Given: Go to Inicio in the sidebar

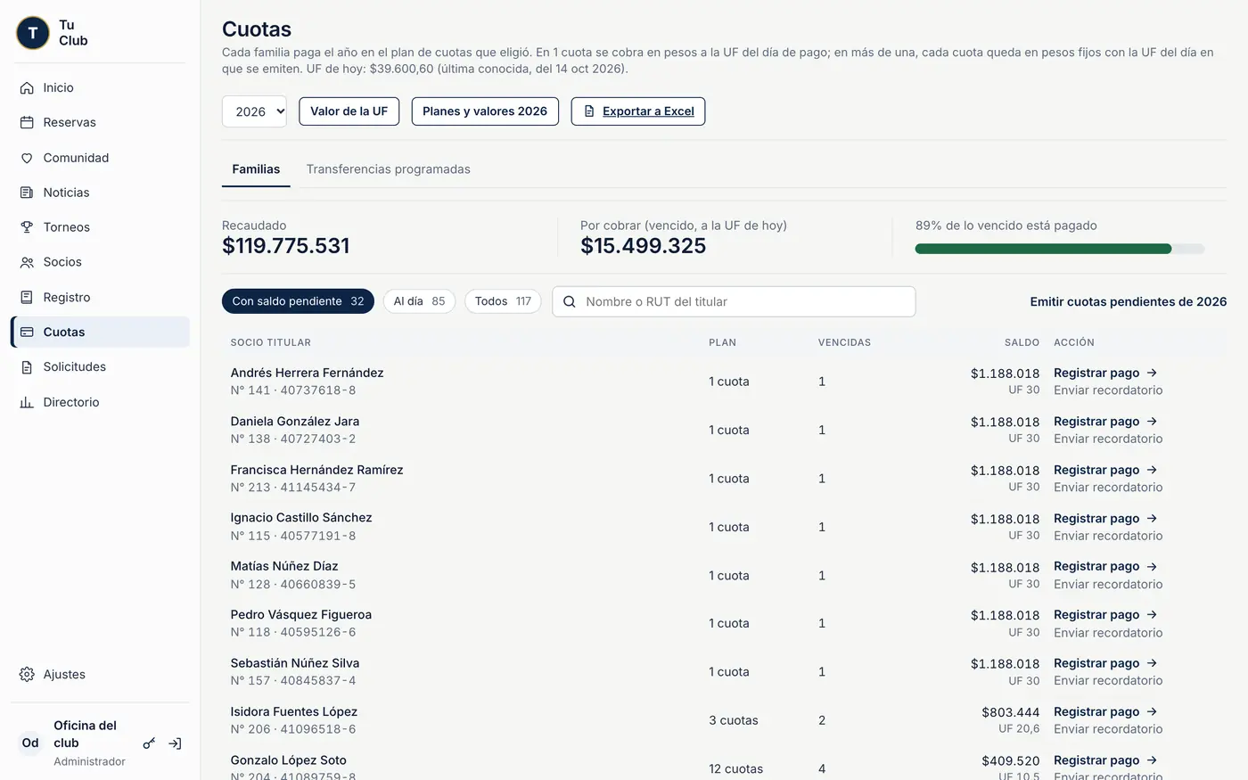Looking at the screenshot, I should click(100, 87).
